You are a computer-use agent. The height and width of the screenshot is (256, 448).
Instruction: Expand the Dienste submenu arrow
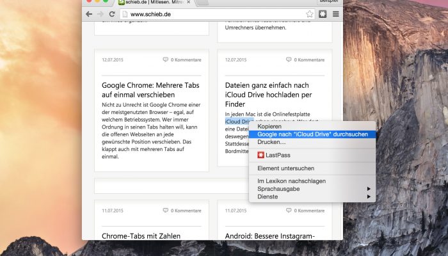pyautogui.click(x=369, y=196)
